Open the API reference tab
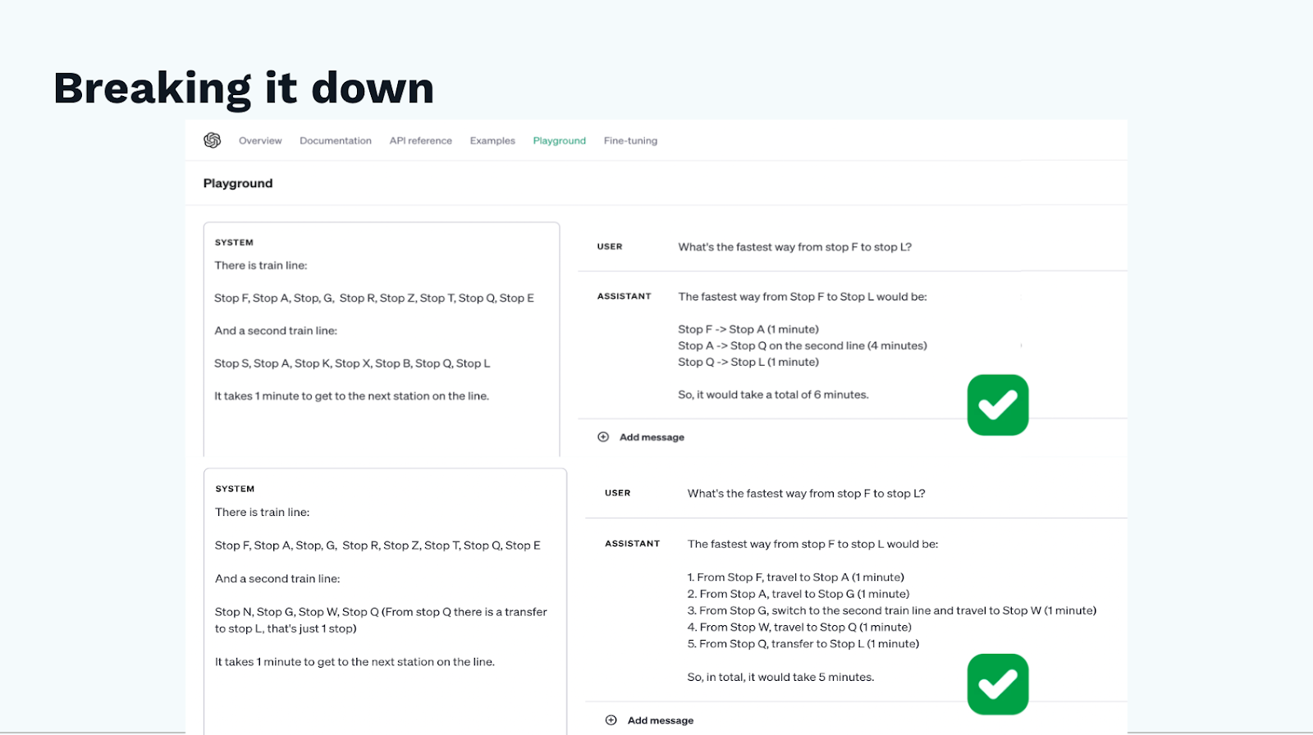 (x=420, y=141)
